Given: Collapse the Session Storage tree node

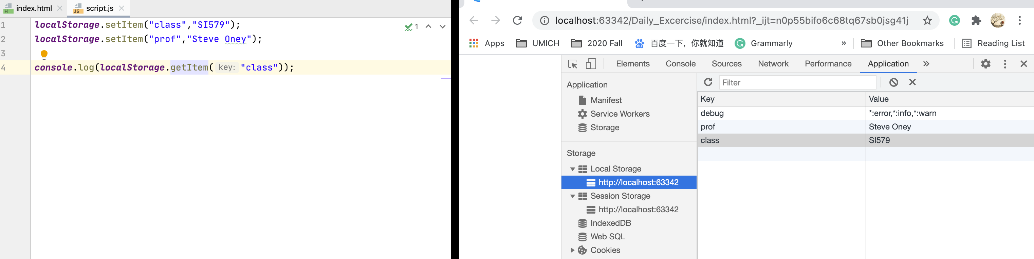Looking at the screenshot, I should pyautogui.click(x=572, y=197).
